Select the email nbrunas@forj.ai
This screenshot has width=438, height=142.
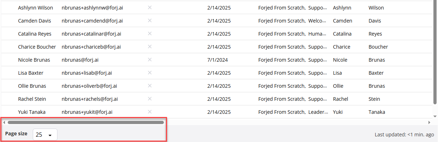[x=80, y=60]
